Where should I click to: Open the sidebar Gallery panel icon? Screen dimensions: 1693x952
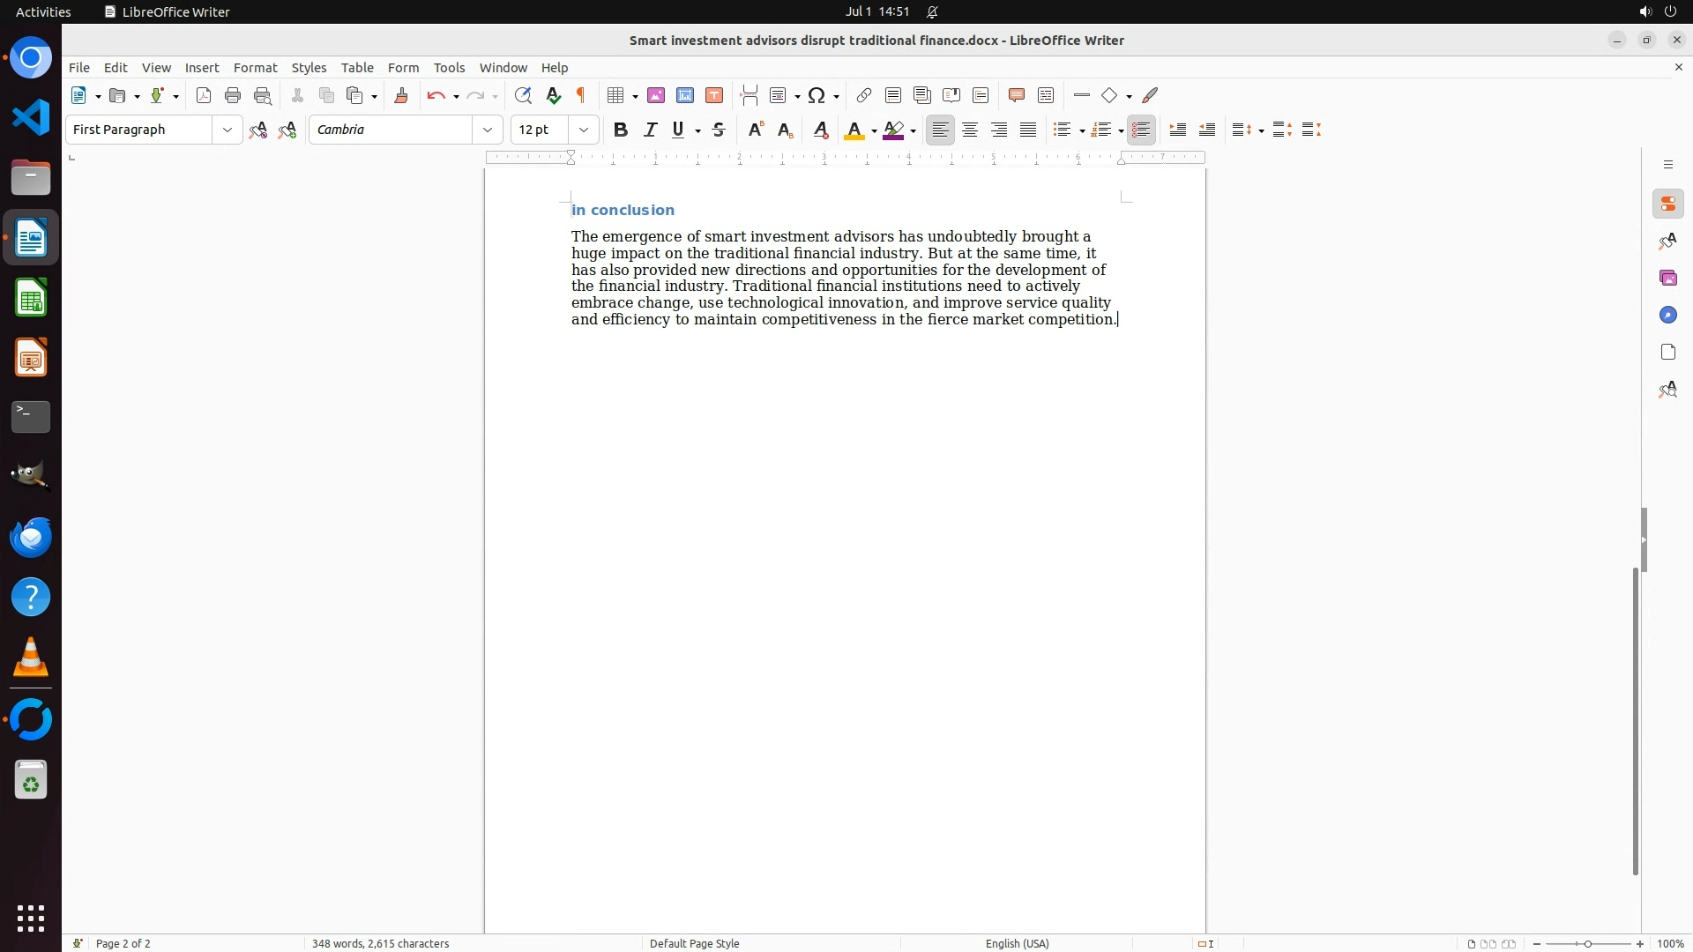1667,279
